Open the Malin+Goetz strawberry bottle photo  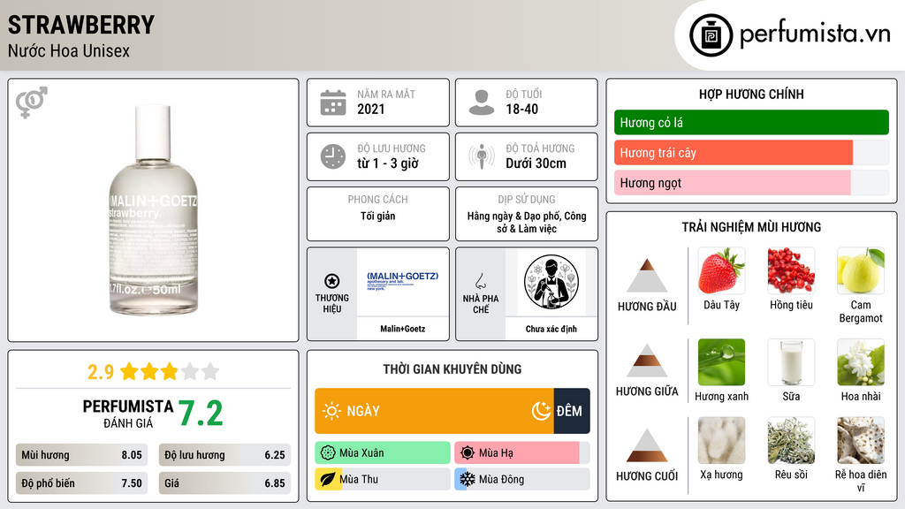[154, 210]
